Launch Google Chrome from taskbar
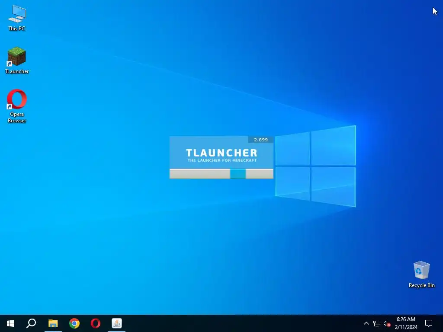 [74, 323]
